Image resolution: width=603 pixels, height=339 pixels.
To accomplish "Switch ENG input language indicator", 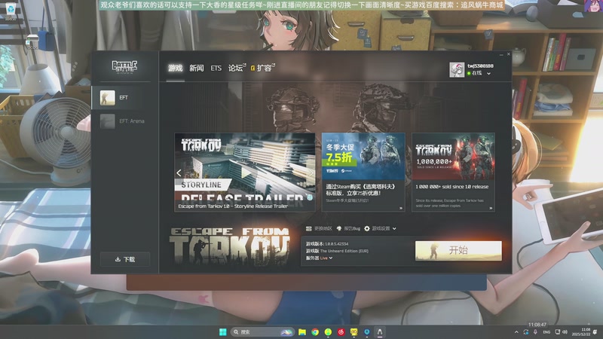I will coord(546,332).
